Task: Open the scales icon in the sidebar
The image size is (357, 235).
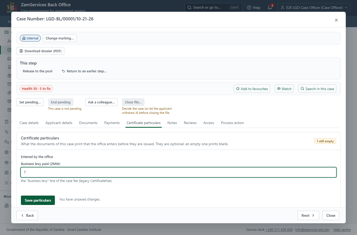Action: [7, 162]
